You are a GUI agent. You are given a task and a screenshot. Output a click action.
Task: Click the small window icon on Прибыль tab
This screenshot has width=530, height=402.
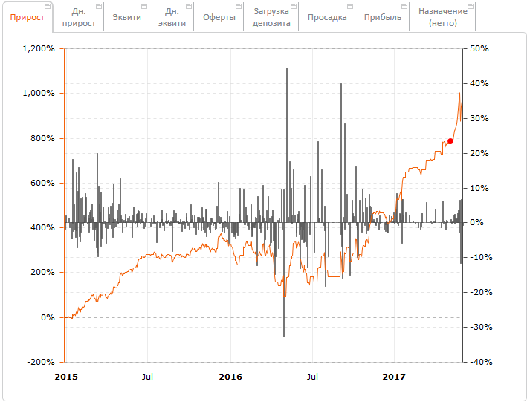point(404,6)
